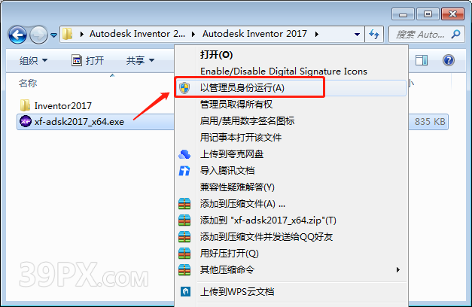Open the help question mark icon
The height and width of the screenshot is (307, 472).
click(x=448, y=60)
